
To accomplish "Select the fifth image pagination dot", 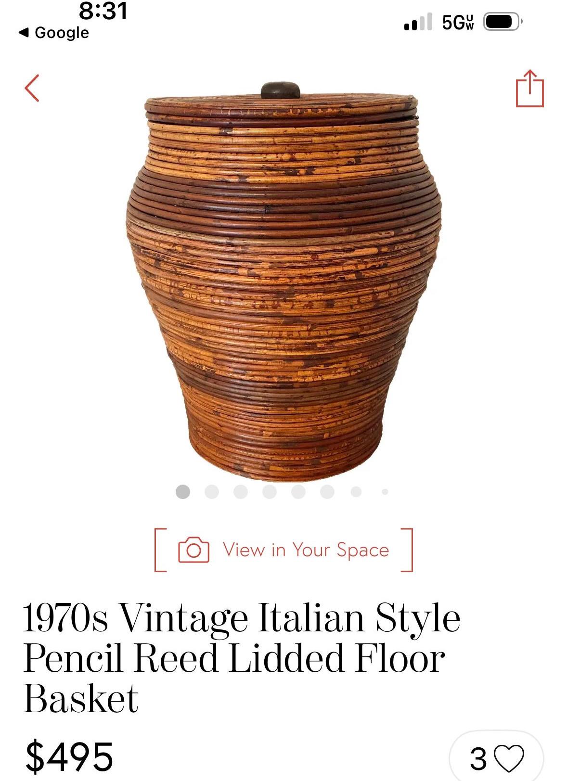I will [x=298, y=492].
